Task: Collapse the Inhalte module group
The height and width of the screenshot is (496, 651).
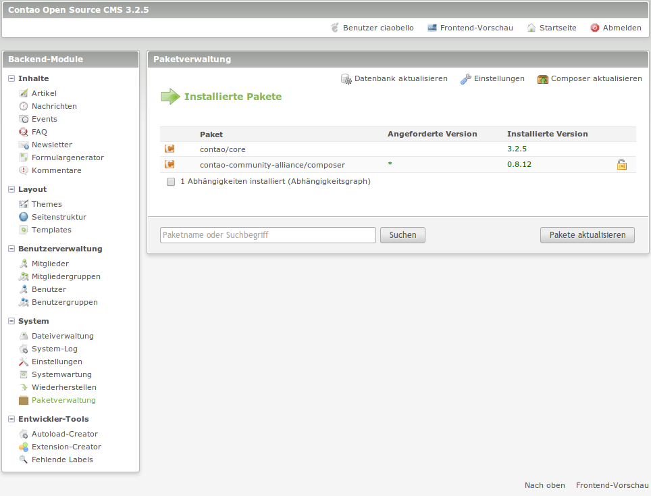Action: coord(11,78)
